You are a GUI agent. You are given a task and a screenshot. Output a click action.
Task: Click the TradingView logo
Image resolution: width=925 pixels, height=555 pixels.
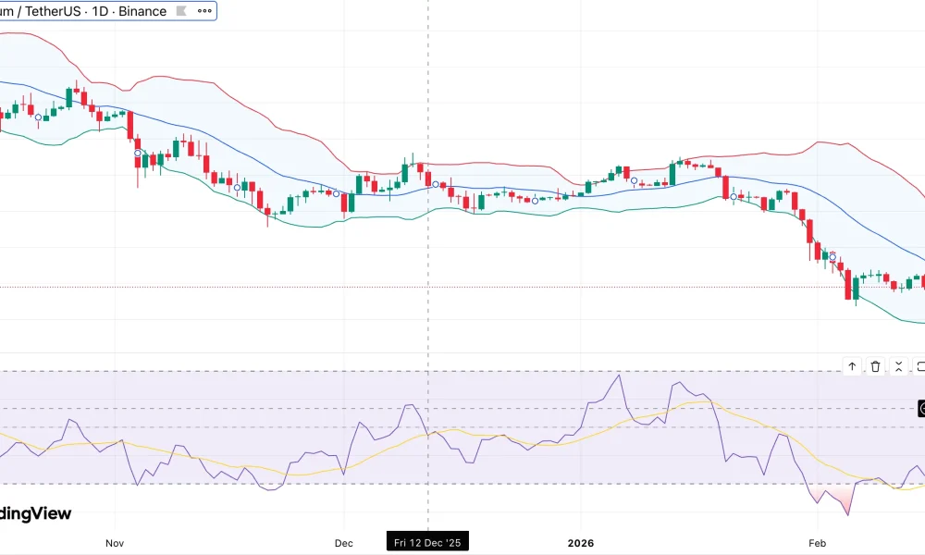coord(37,512)
